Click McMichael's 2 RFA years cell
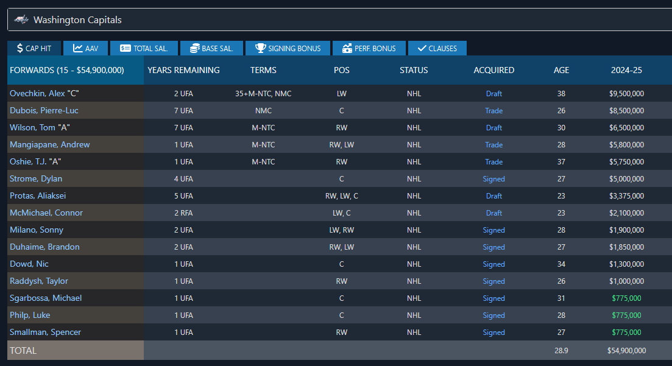672x366 pixels. (x=183, y=213)
